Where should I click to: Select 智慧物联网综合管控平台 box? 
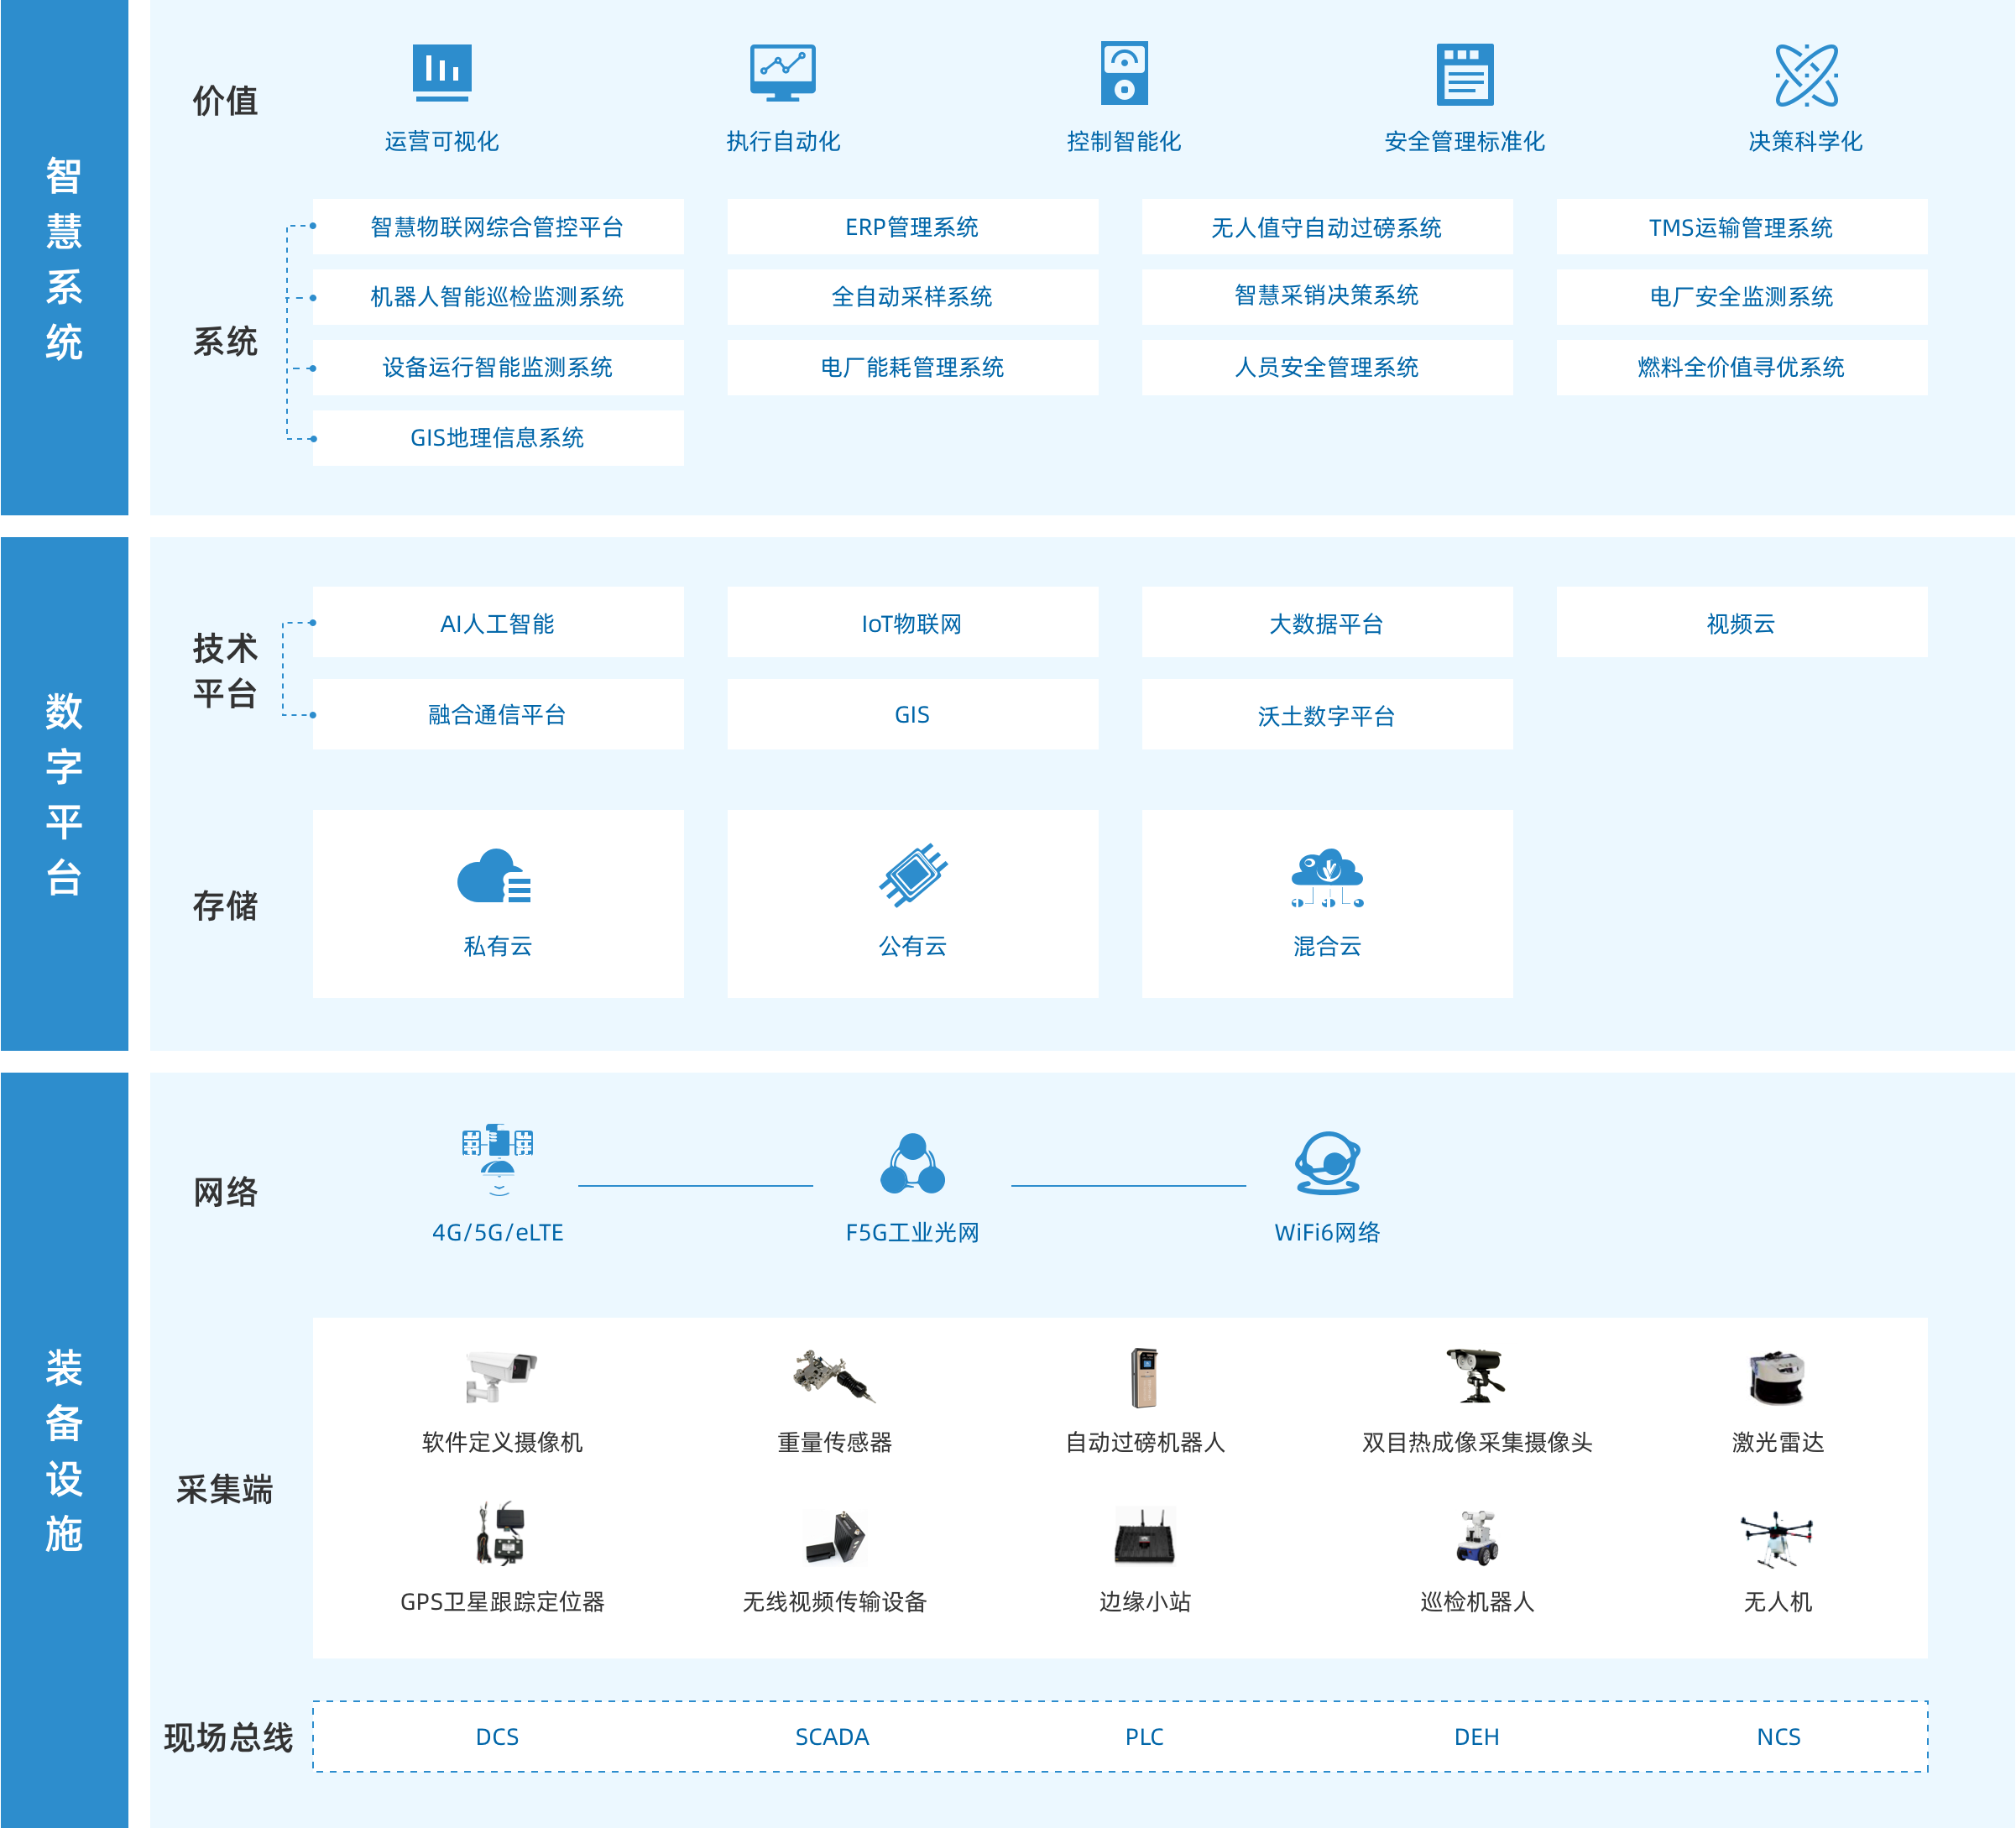point(498,227)
